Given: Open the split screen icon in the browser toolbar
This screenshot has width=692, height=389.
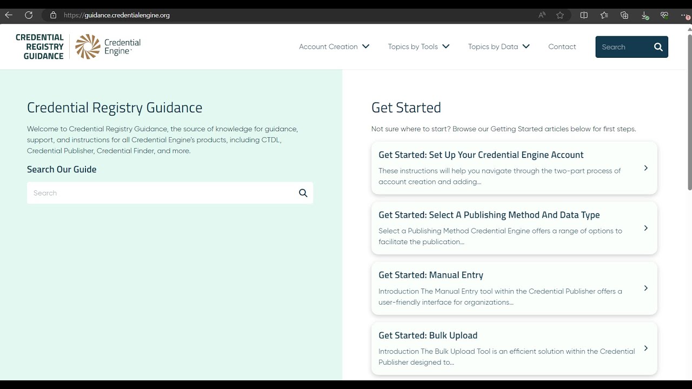Looking at the screenshot, I should 584,15.
